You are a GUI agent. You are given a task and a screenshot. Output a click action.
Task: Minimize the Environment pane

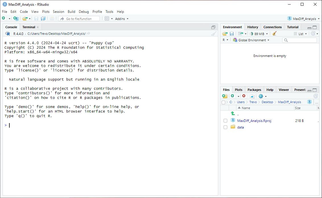click(x=309, y=28)
